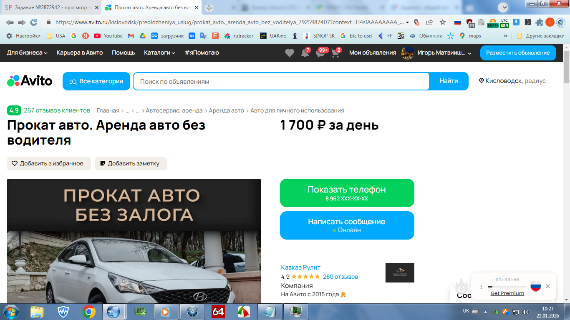Open the 'Все категории' category list
This screenshot has width=570, height=320.
[x=96, y=81]
